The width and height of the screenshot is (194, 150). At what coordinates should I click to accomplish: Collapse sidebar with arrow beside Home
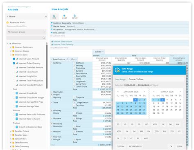(x=46, y=16)
